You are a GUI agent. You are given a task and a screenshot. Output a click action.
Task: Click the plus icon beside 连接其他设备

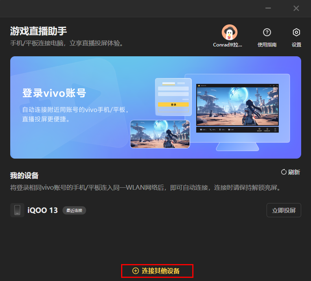click(136, 271)
